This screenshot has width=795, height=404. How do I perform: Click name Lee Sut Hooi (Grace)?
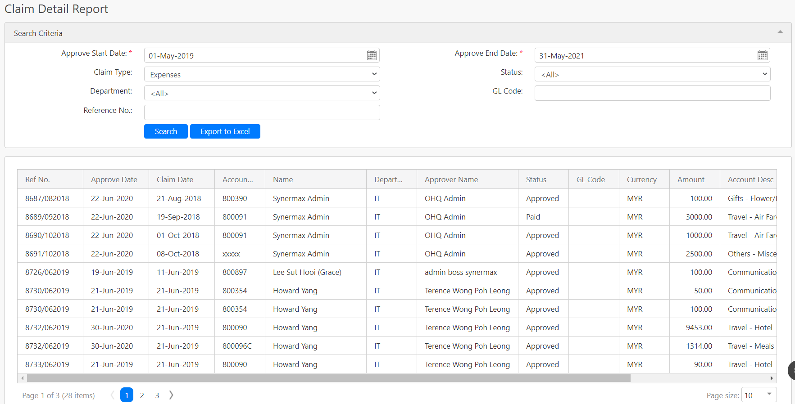307,272
